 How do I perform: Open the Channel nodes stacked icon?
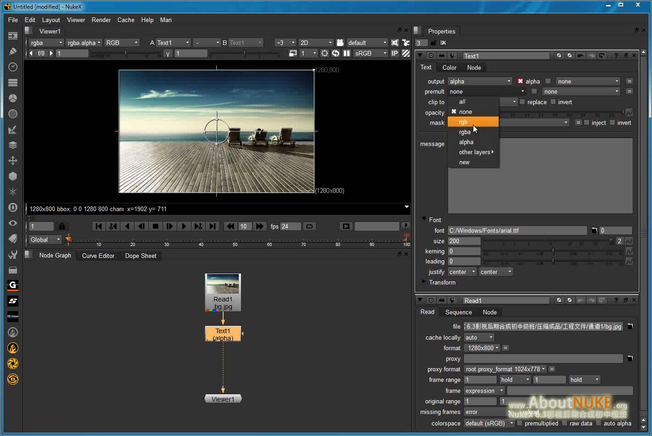(13, 83)
